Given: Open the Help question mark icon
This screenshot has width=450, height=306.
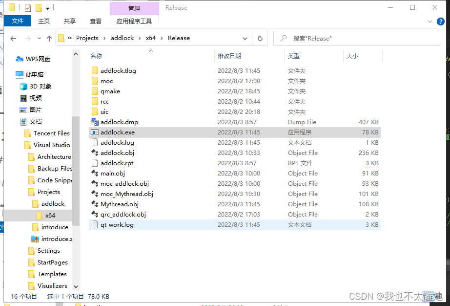Looking at the screenshot, I should [441, 22].
